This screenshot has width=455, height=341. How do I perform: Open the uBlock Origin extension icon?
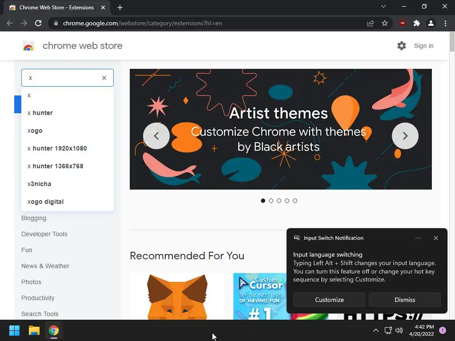pos(403,23)
